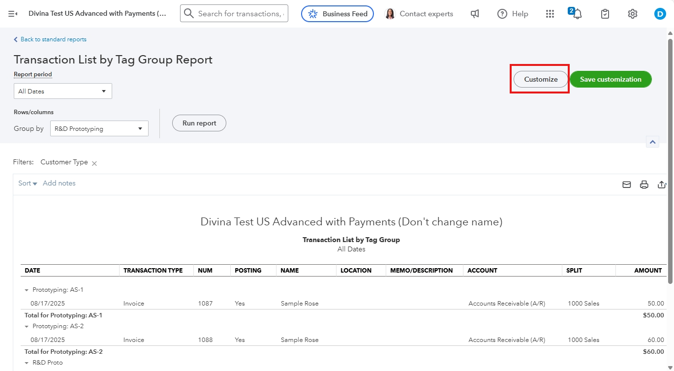The height and width of the screenshot is (371, 674).
Task: Open the Settings gear icon
Action: (633, 14)
